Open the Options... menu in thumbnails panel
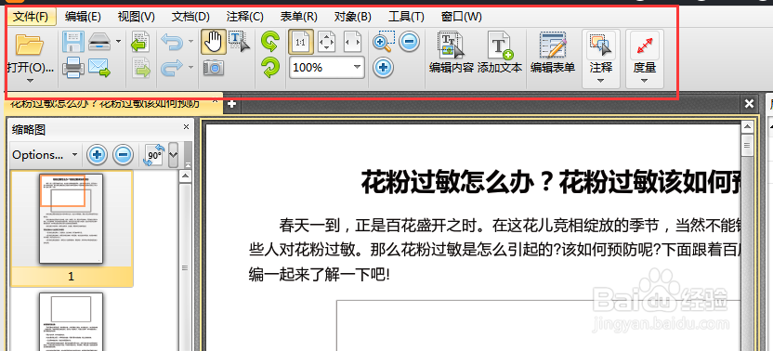The height and width of the screenshot is (351, 773). 45,155
